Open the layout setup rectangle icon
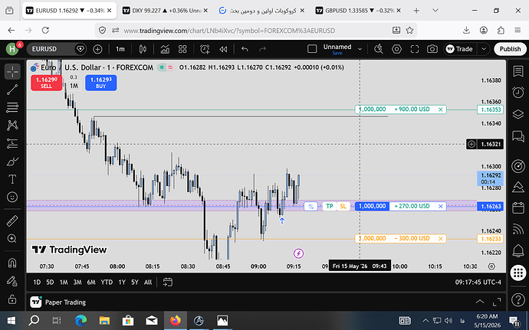The height and width of the screenshot is (330, 529). [312, 49]
